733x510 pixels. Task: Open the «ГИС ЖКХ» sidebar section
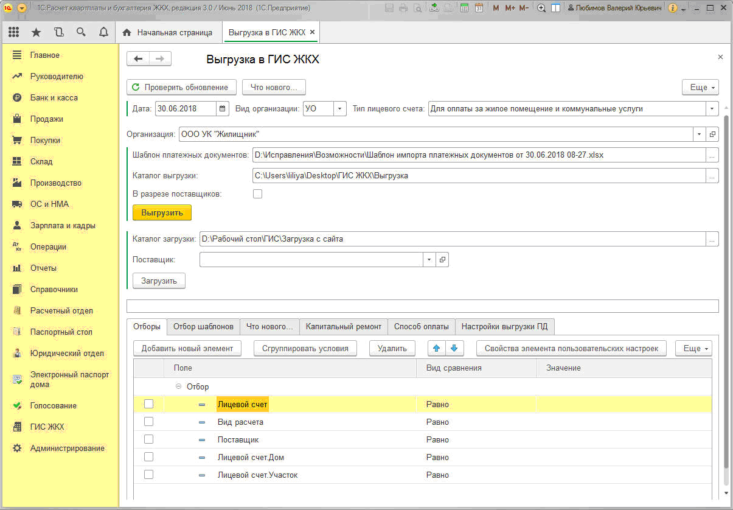(x=47, y=427)
